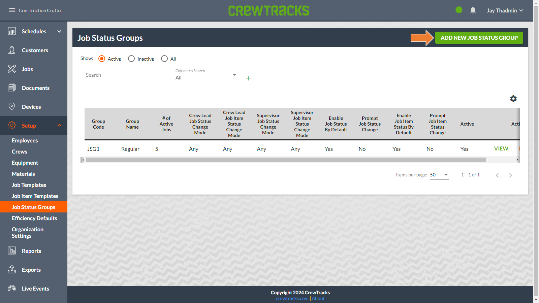Click the Schedules calendar icon
This screenshot has height=303, width=539.
(12, 31)
